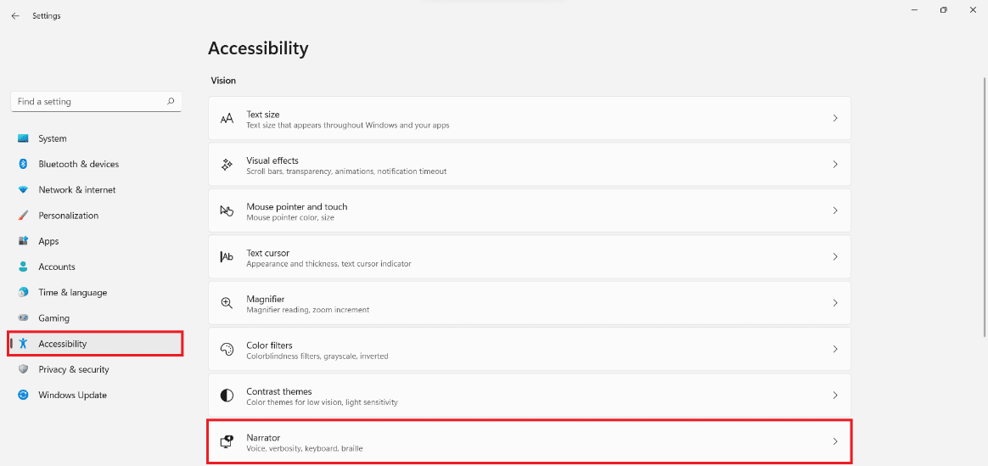Click the Magnifier icon
The width and height of the screenshot is (988, 466).
pyautogui.click(x=227, y=303)
